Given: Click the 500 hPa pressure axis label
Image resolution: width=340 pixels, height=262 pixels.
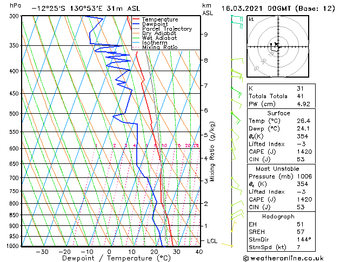Looking at the screenshot, I should (15, 114).
